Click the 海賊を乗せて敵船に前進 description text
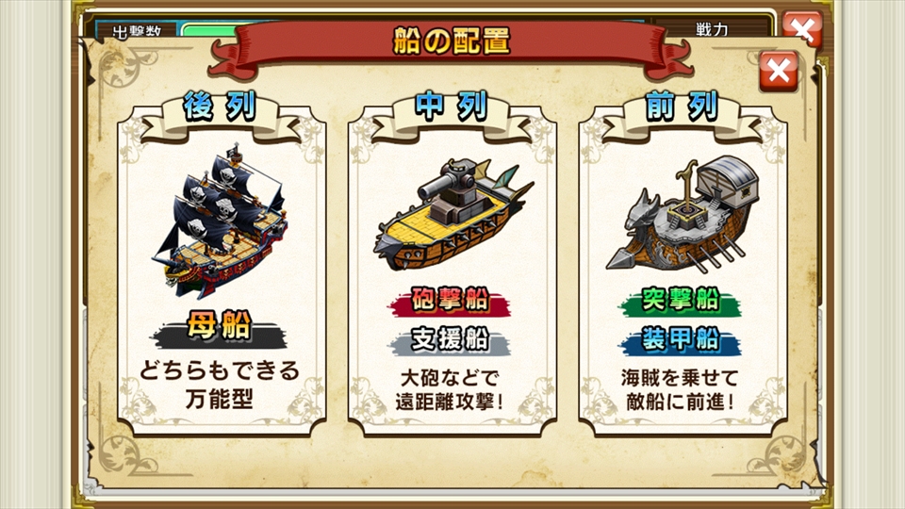The image size is (905, 509). click(x=681, y=390)
